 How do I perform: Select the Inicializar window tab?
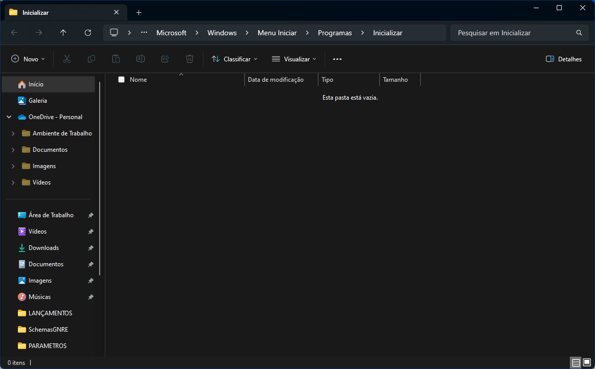65,12
